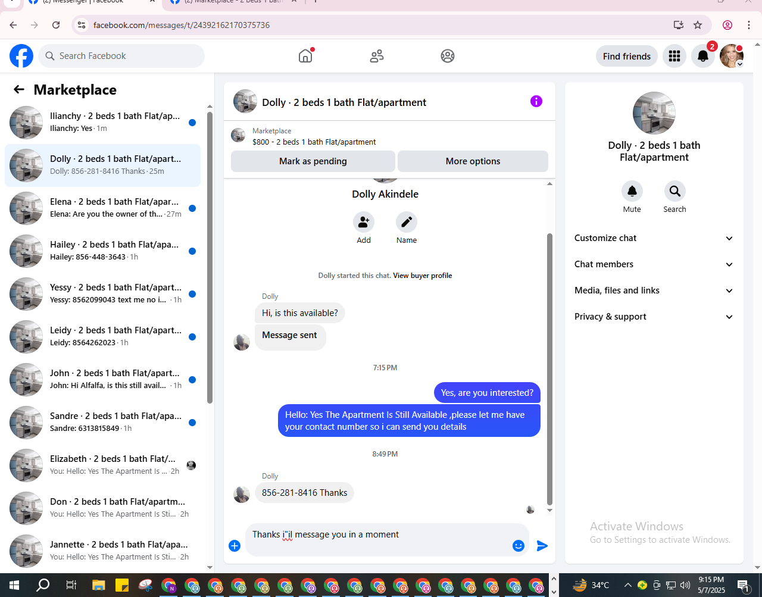Screen dimensions: 762x597
Task: Expand Media, files and links section
Action: coord(654,290)
